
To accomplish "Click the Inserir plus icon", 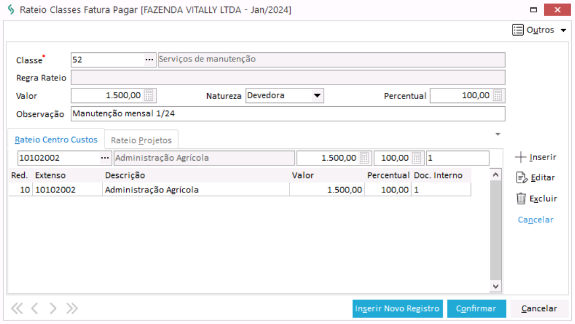I will 521,157.
